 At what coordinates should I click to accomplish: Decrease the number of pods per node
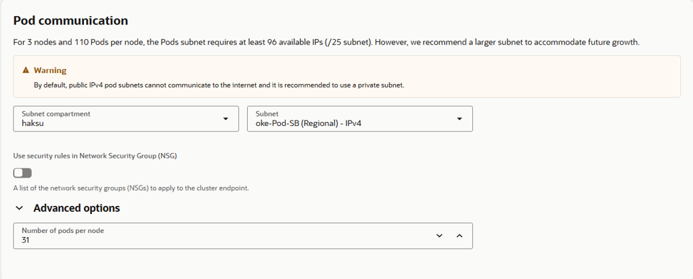[x=439, y=236]
